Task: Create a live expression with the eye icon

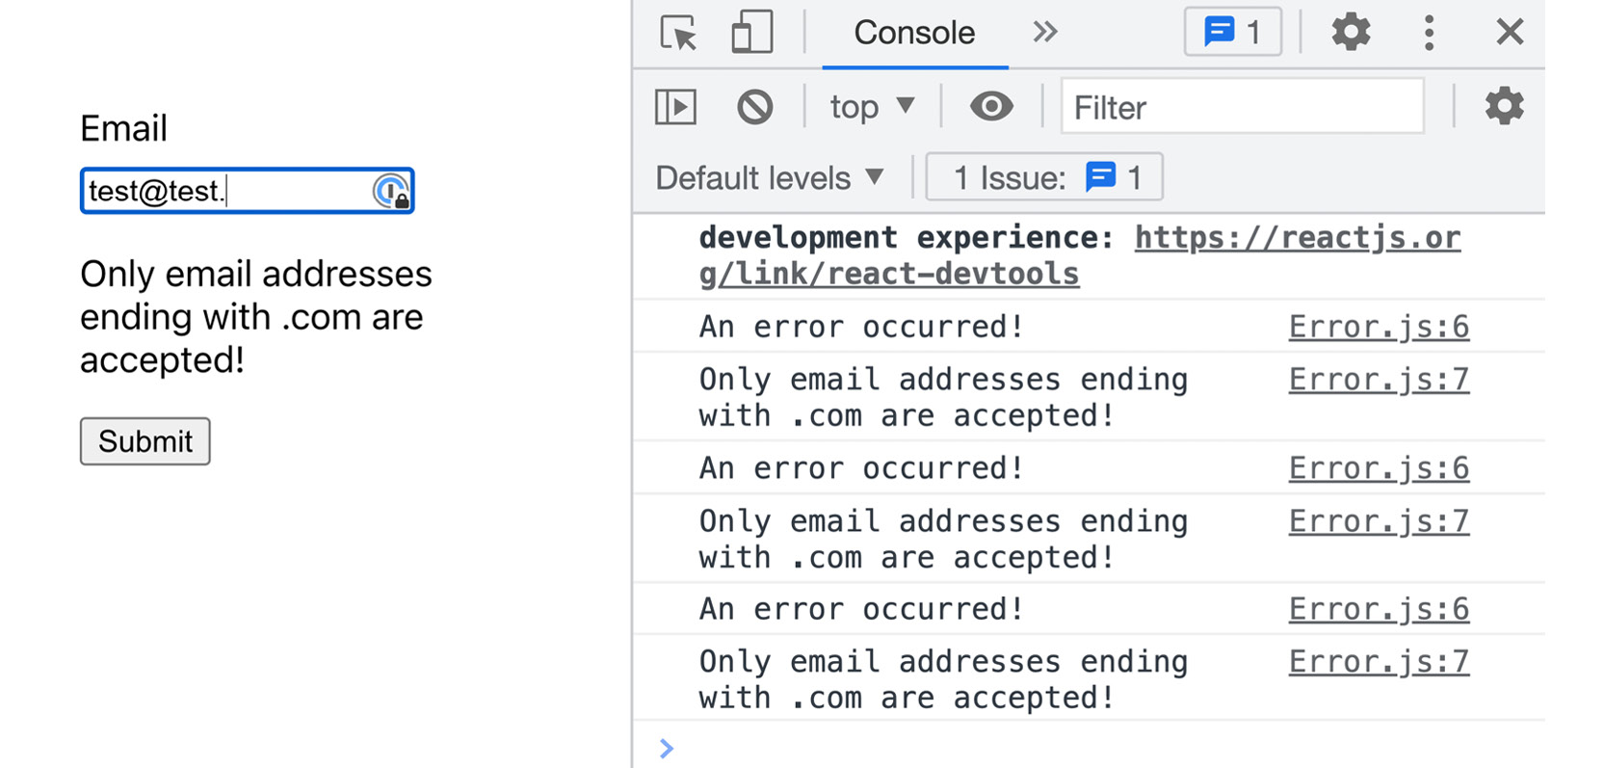Action: point(991,107)
